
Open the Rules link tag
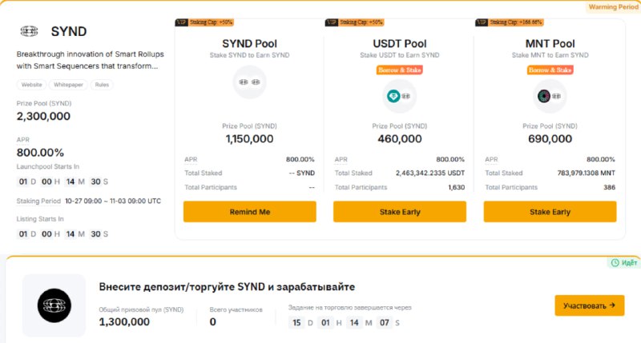[x=102, y=85]
